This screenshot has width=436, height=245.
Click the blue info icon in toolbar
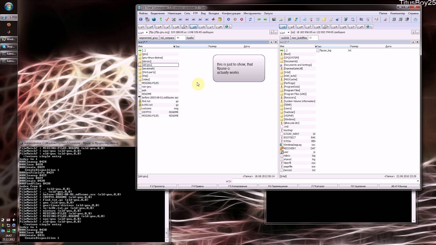tap(141, 19)
